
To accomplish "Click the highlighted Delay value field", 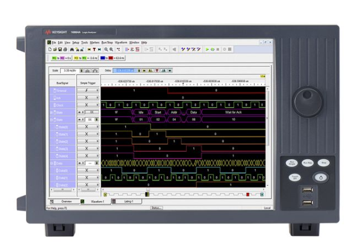I will 125,71.
